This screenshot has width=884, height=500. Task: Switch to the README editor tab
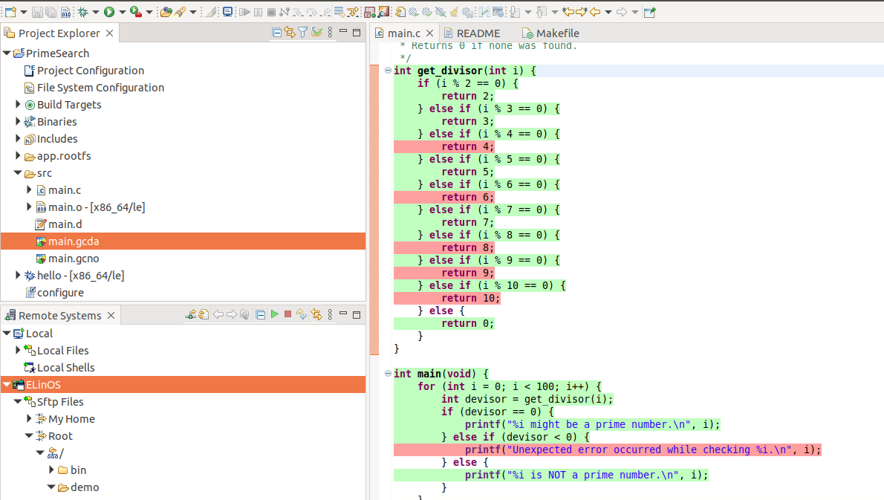click(x=478, y=33)
